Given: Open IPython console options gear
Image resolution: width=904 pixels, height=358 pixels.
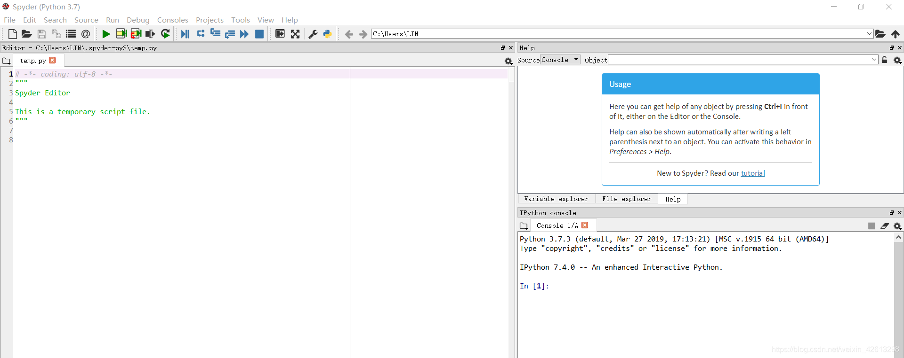Looking at the screenshot, I should tap(897, 226).
